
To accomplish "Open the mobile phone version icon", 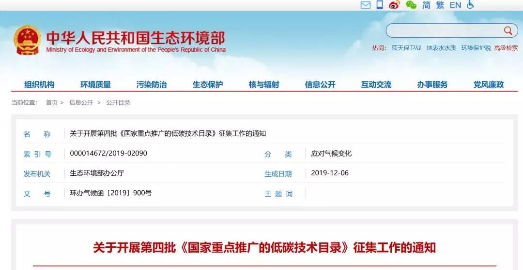I will tap(380, 5).
